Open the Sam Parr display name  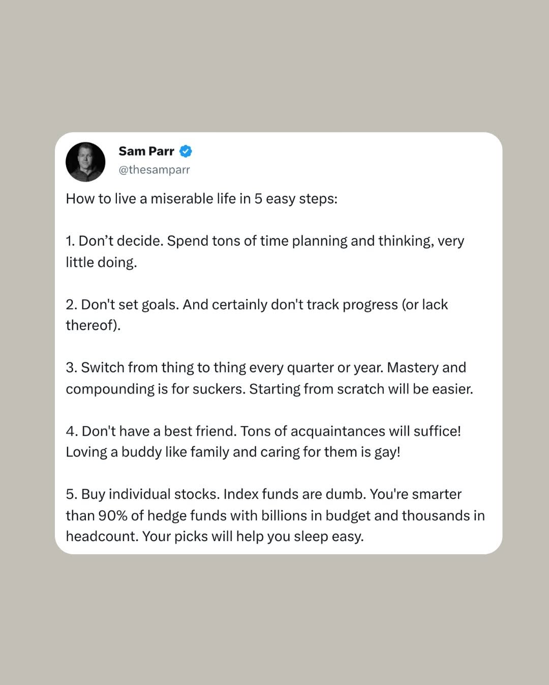(x=146, y=151)
